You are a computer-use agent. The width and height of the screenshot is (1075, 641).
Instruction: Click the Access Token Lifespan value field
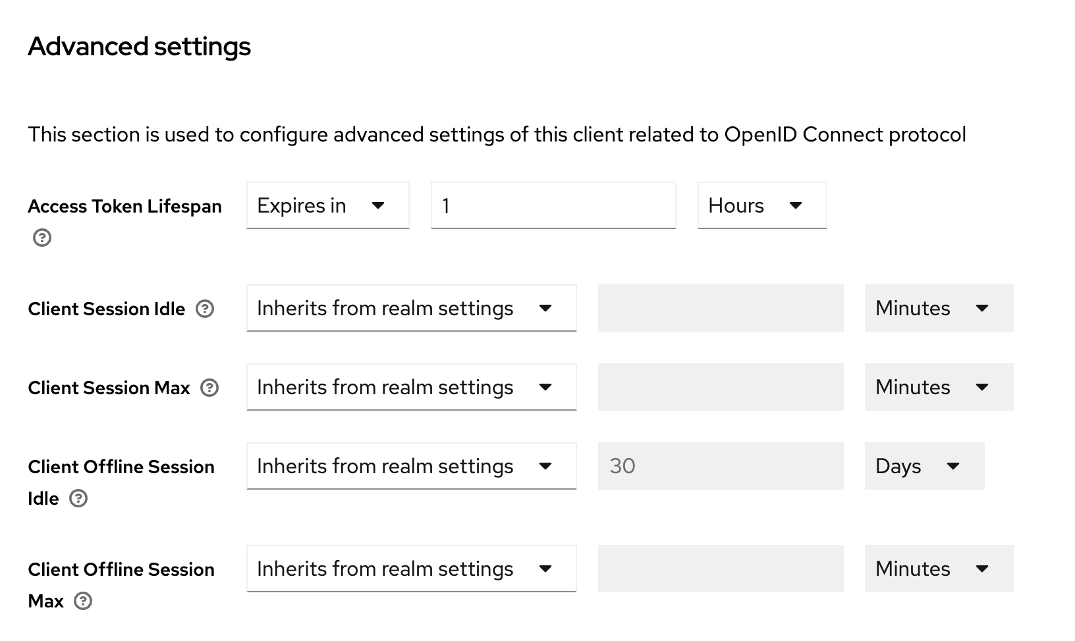coord(553,205)
